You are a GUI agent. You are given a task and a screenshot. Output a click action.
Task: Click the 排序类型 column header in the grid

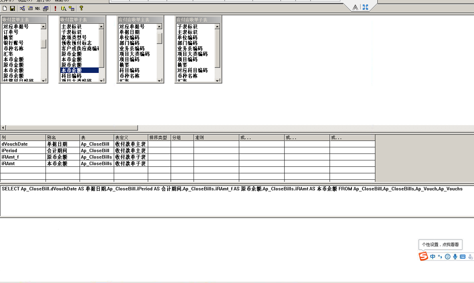pyautogui.click(x=159, y=138)
